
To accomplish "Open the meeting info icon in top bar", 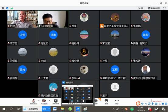I will 3,8.
